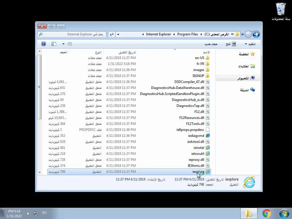Toggle the preview pane icon
This screenshot has width=292, height=219.
pos(54,44)
